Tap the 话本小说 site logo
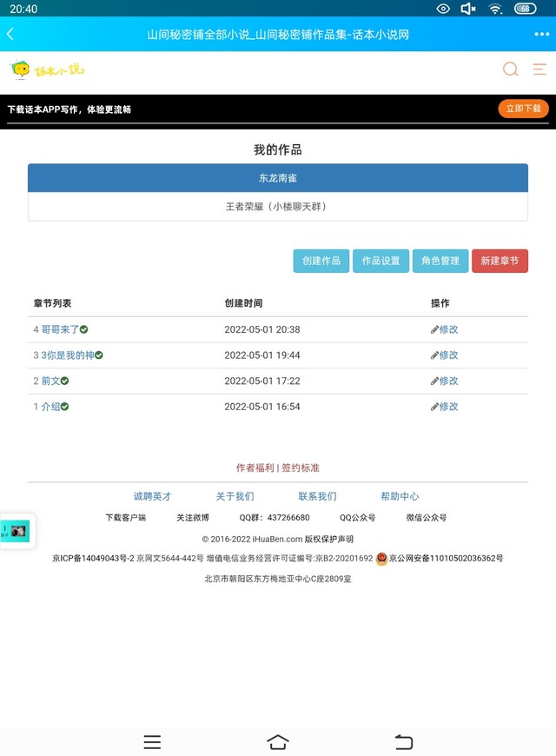This screenshot has width=556, height=756. (x=48, y=70)
